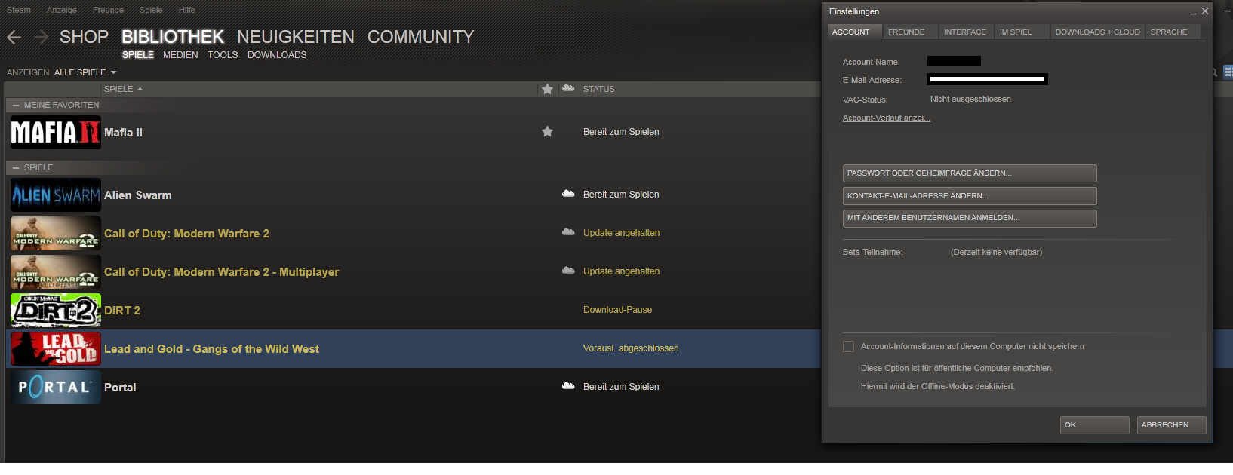
Task: Open the Account-Verlauf anzeigen link
Action: [x=886, y=118]
